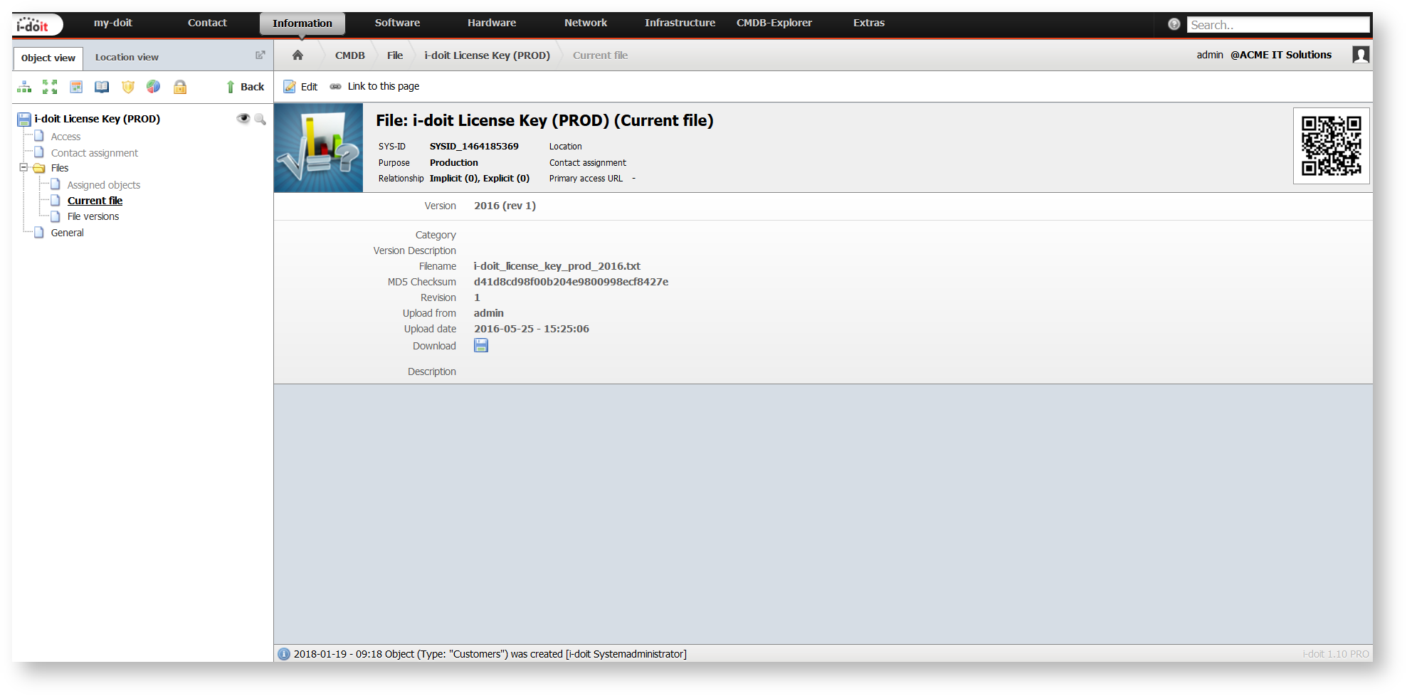
Task: Select Access in the object tree
Action: [x=65, y=137]
